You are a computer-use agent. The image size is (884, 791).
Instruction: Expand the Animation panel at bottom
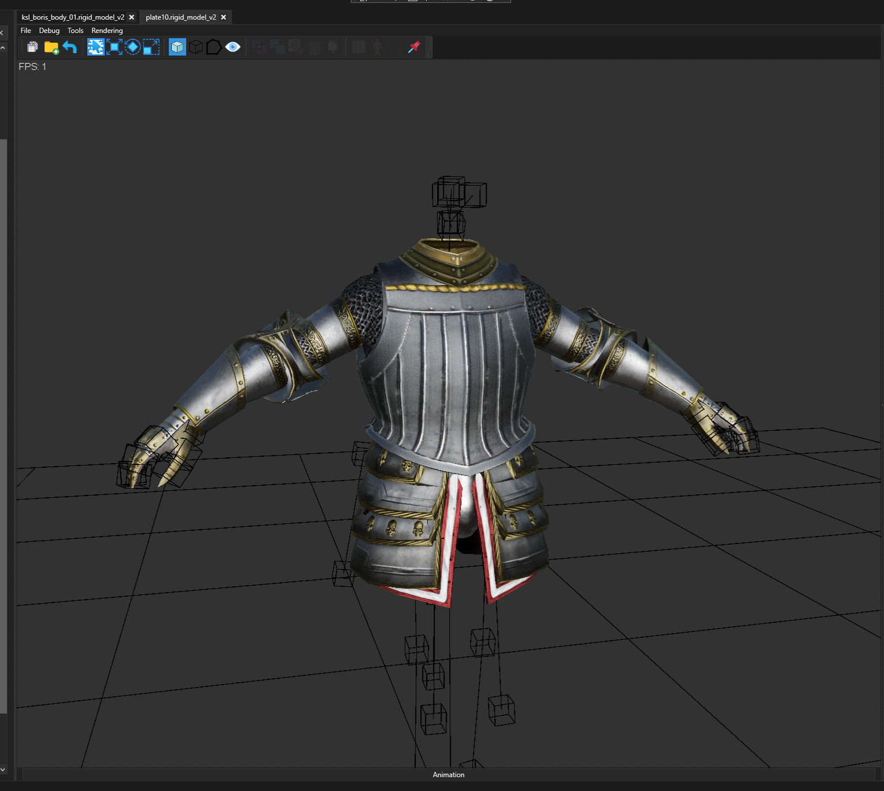tap(449, 775)
